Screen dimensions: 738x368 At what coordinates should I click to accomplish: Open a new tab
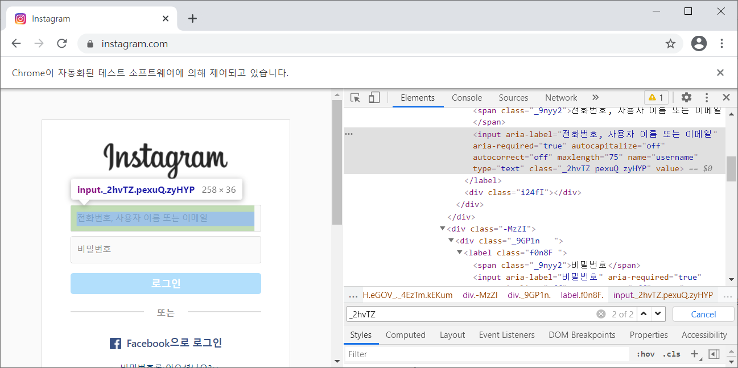[192, 19]
